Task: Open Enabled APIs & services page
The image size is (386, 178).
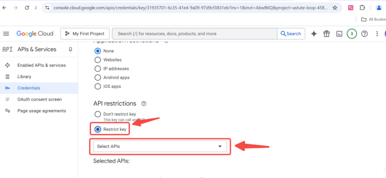Action: click(41, 65)
